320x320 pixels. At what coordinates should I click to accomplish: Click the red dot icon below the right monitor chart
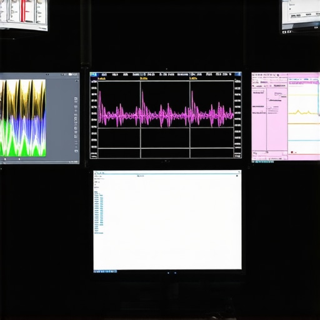click(x=292, y=152)
